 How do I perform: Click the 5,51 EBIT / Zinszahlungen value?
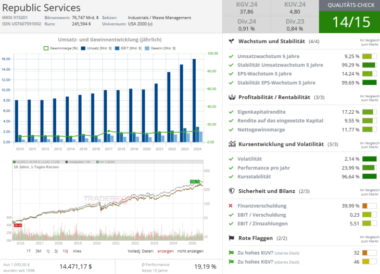click(354, 224)
